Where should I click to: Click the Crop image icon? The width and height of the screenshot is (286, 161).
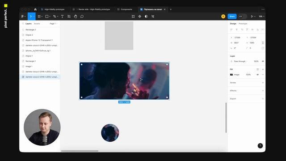point(153,17)
